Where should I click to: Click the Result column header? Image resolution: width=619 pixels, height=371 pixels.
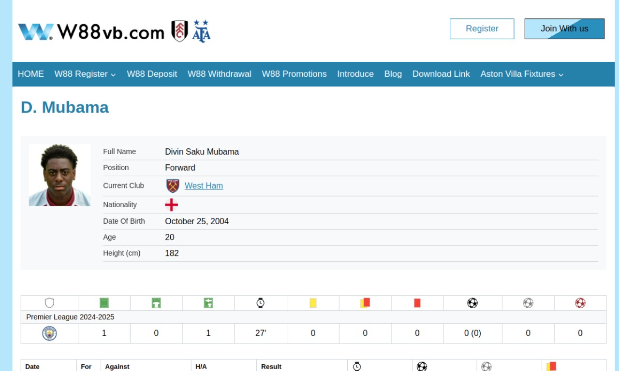coord(271,367)
